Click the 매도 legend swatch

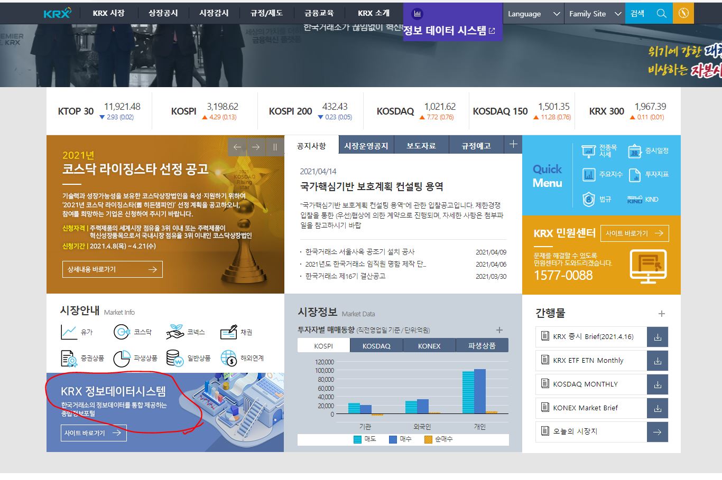click(x=357, y=439)
